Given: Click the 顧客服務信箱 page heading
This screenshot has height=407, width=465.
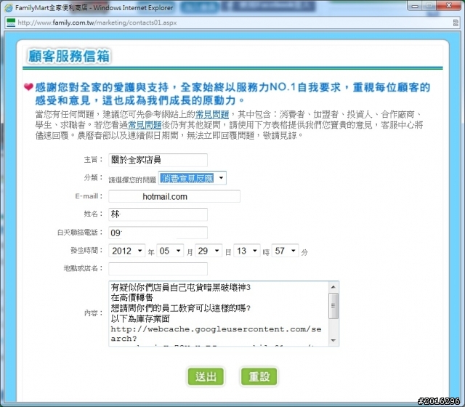Looking at the screenshot, I should coord(69,56).
